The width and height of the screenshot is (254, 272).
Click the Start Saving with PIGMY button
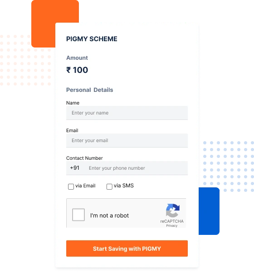click(127, 248)
